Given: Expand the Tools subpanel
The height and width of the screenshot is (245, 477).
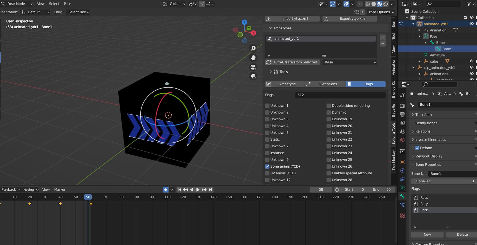Looking at the screenshot, I should 271,72.
